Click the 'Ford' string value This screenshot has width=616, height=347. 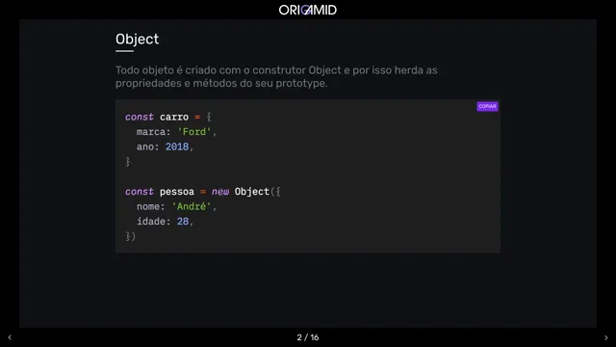click(194, 132)
